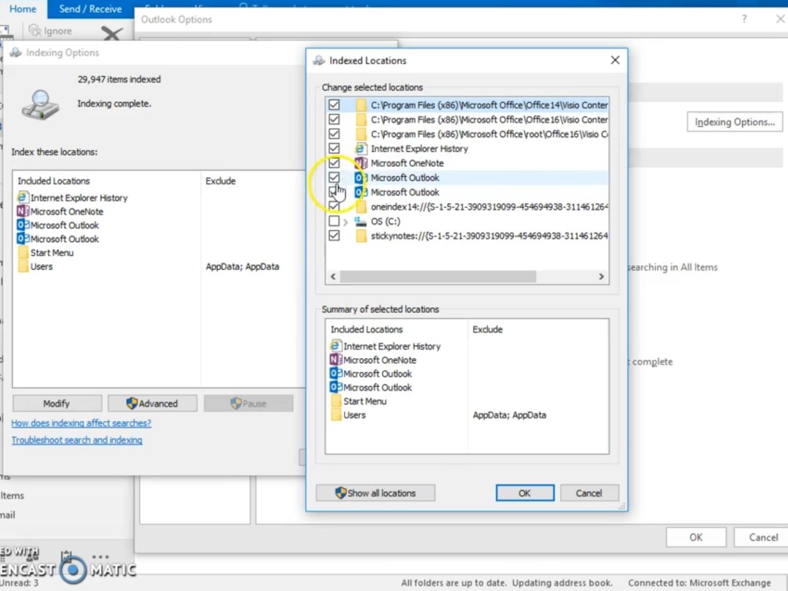Image resolution: width=788 pixels, height=591 pixels.
Task: Uncheck the root\Office16 Visio location
Action: pos(334,134)
